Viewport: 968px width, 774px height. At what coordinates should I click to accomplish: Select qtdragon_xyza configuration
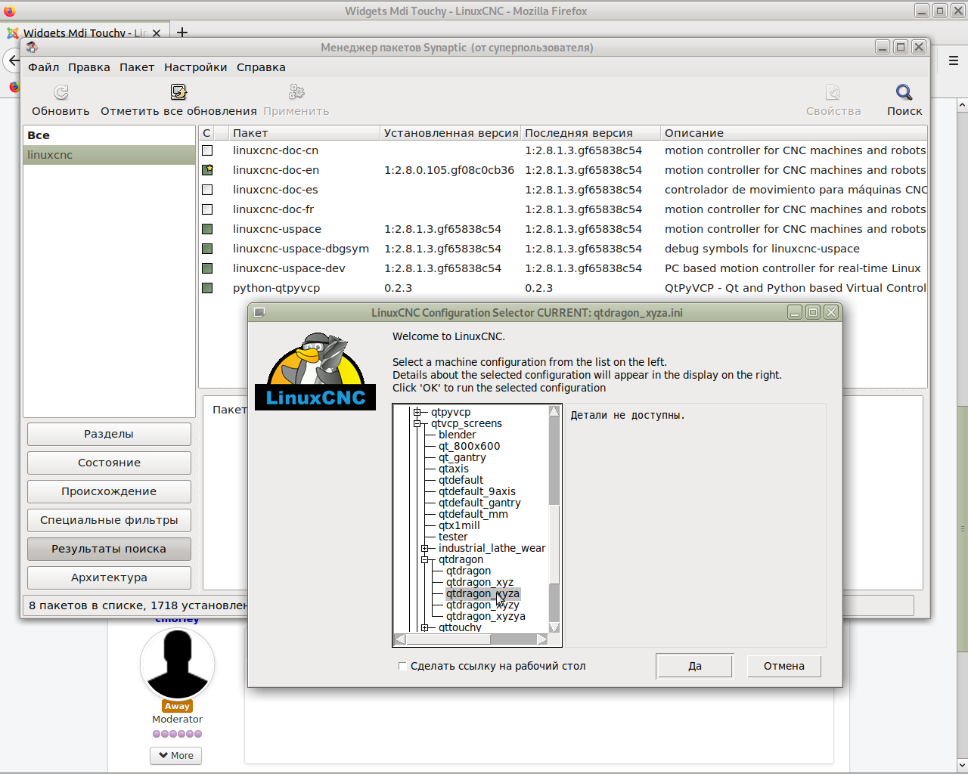482,593
